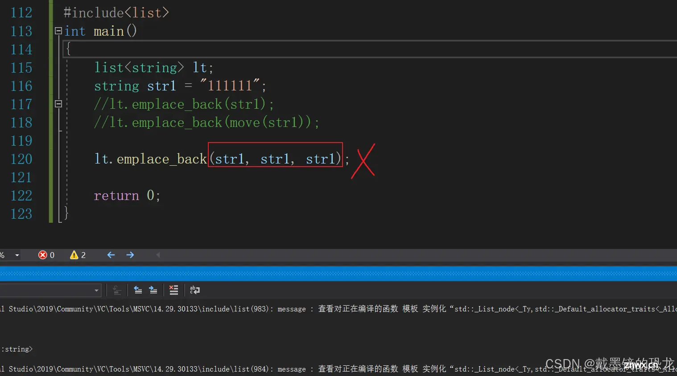The image size is (677, 376).
Task: Click list(983) message line in Output
Action: (338, 309)
